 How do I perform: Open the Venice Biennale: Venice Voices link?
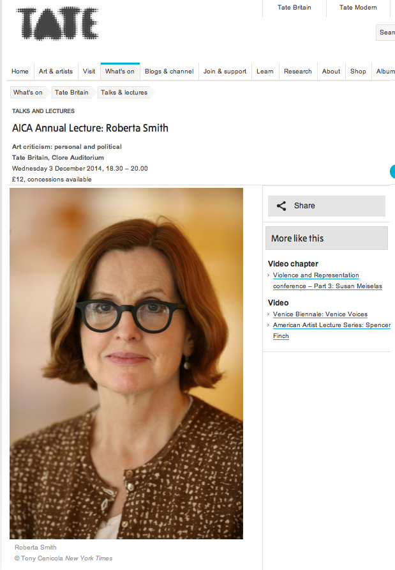pyautogui.click(x=320, y=314)
